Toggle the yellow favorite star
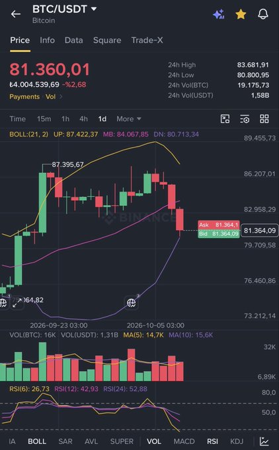The image size is (279, 450). 241,14
